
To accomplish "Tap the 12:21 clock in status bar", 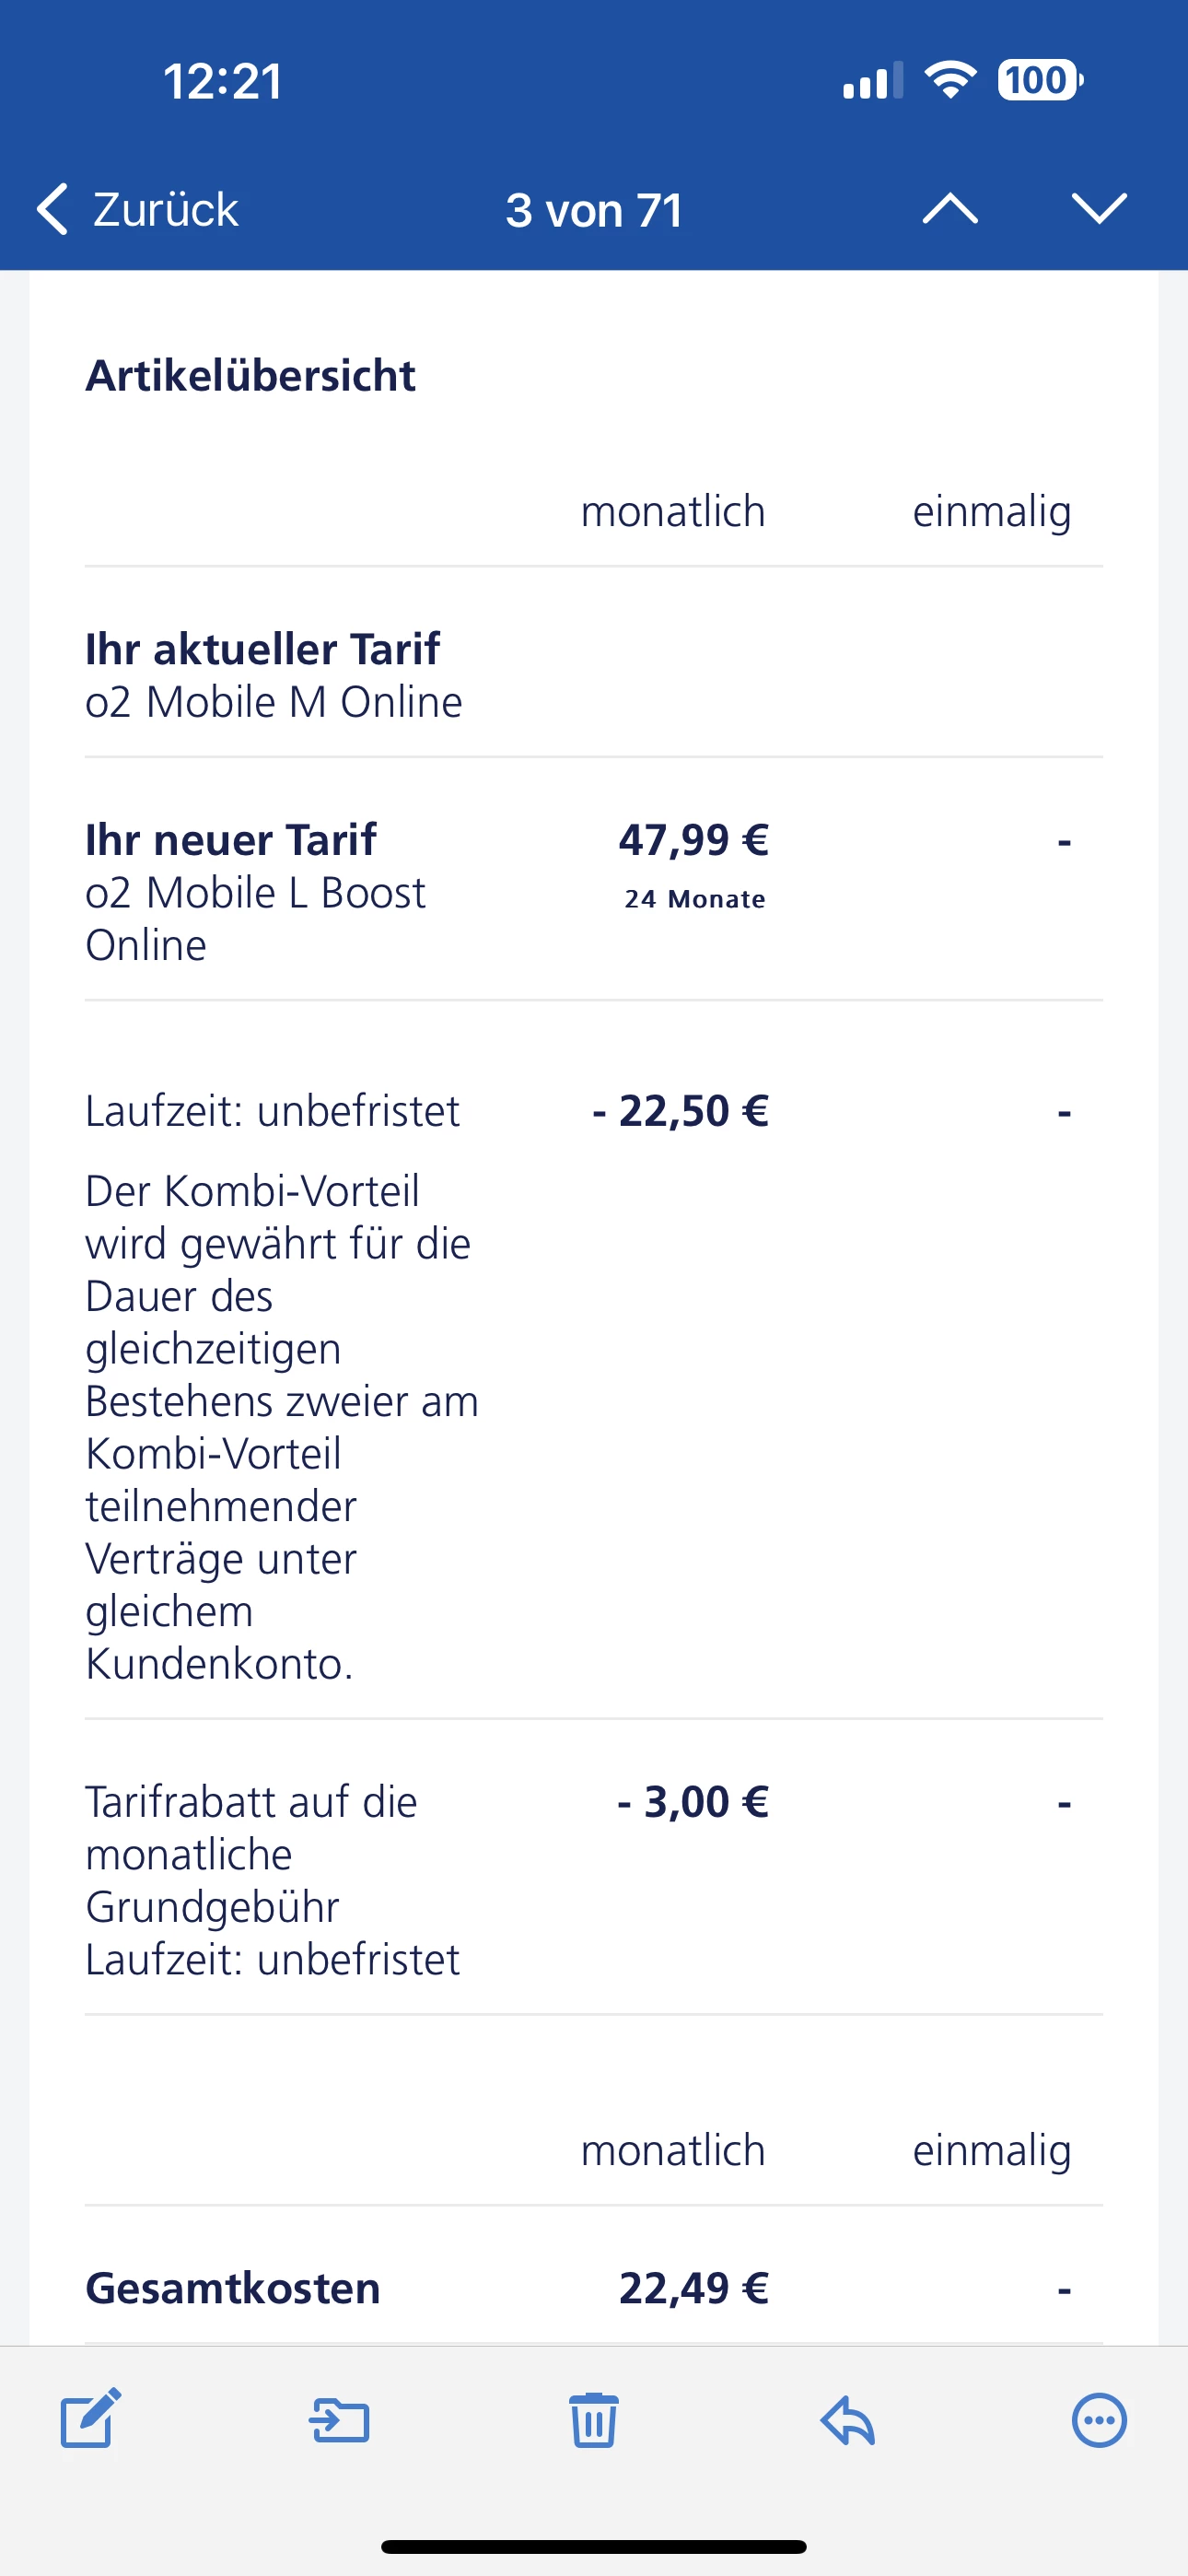I will pos(222,81).
